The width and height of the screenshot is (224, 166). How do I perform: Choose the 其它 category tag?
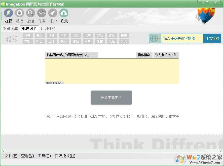[x=124, y=42]
